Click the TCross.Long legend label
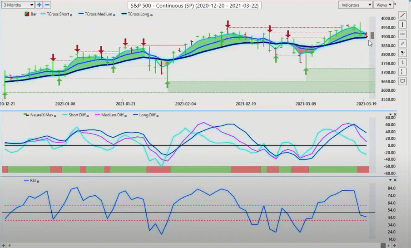This screenshot has width=411, height=248. (139, 14)
